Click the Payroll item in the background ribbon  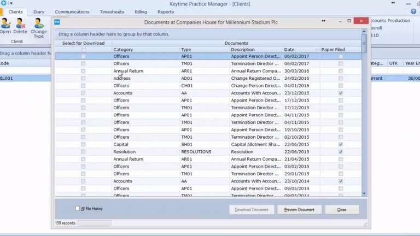(x=376, y=28)
